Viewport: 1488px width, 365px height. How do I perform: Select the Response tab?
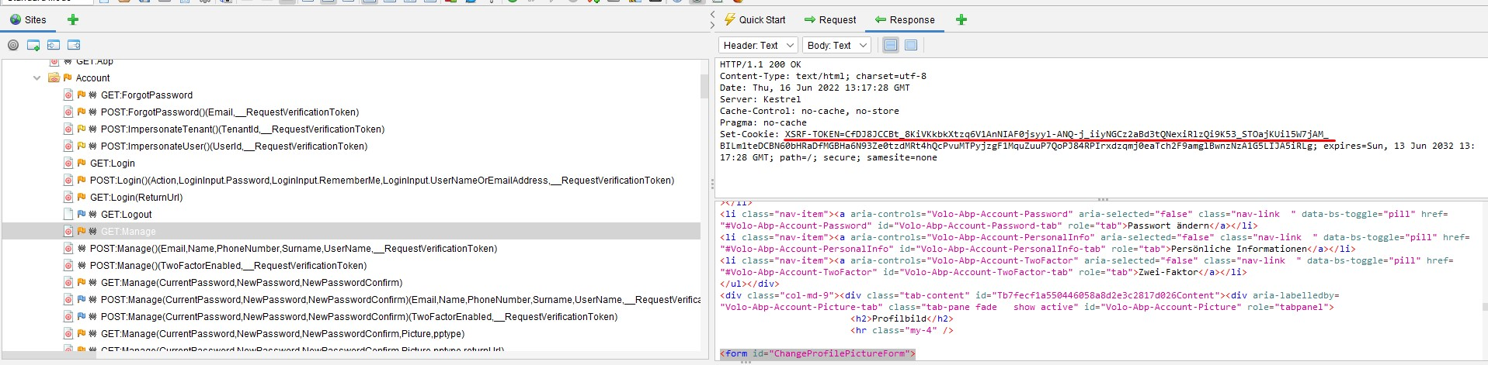point(905,20)
